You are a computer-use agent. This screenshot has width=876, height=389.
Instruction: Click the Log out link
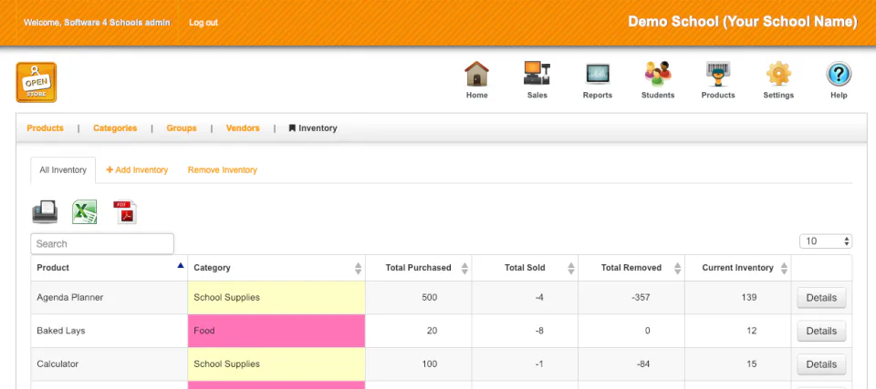(x=203, y=23)
